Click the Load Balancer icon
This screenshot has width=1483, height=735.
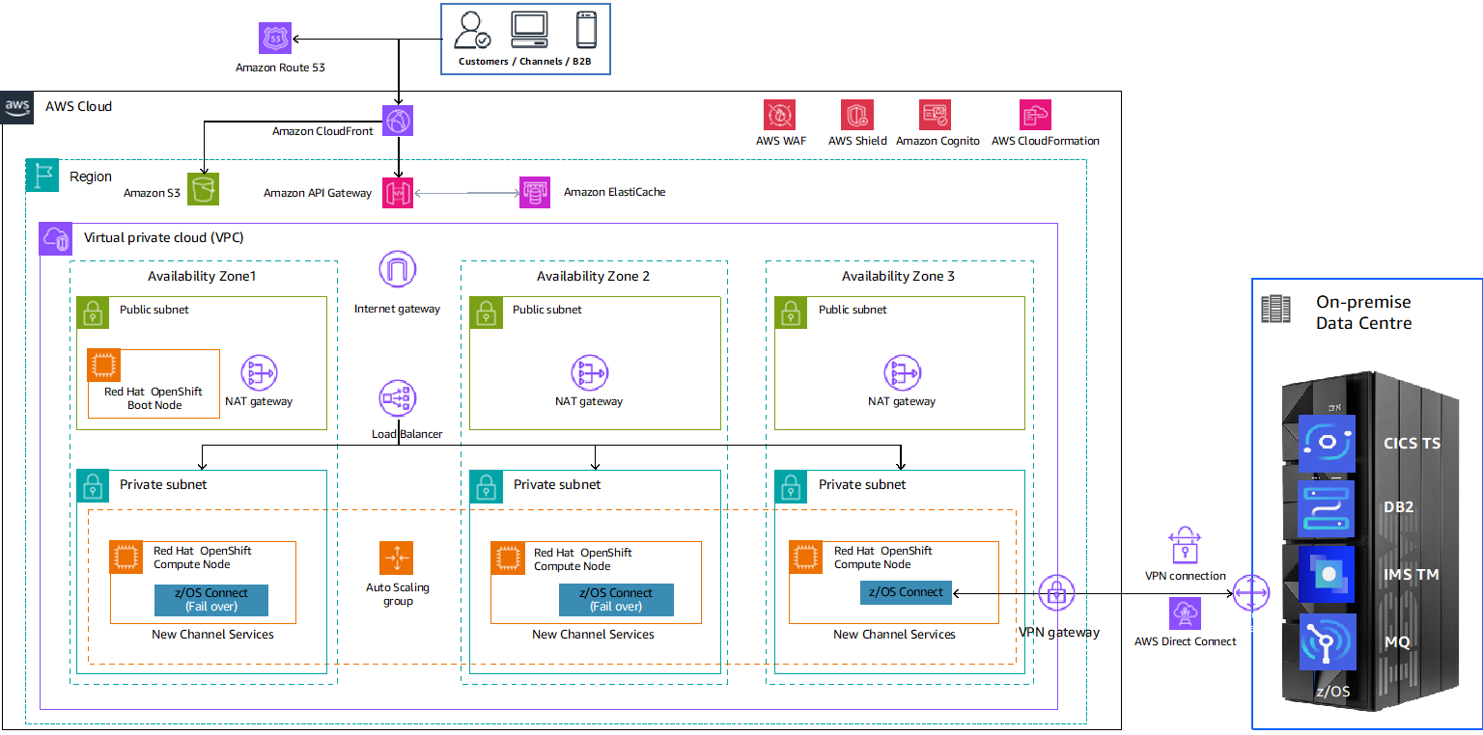[397, 398]
